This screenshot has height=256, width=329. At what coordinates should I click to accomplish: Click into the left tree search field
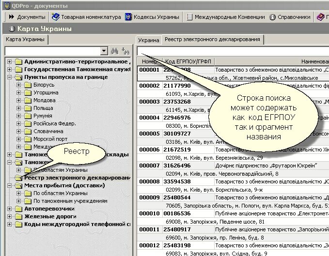point(52,51)
